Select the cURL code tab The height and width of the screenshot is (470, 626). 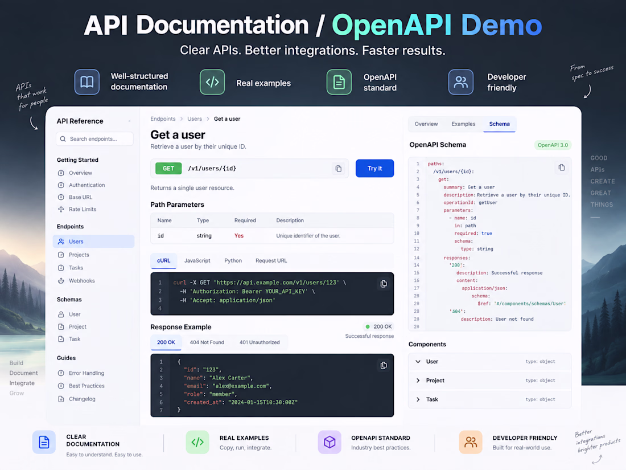164,260
